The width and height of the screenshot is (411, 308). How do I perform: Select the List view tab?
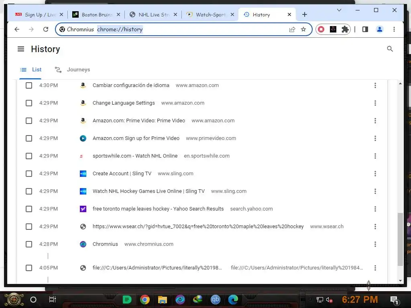pos(31,70)
